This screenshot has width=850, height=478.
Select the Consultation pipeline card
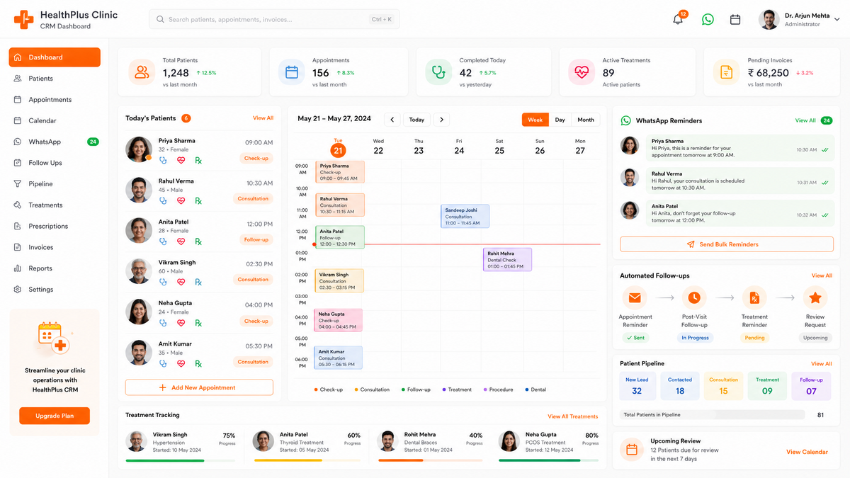(723, 386)
